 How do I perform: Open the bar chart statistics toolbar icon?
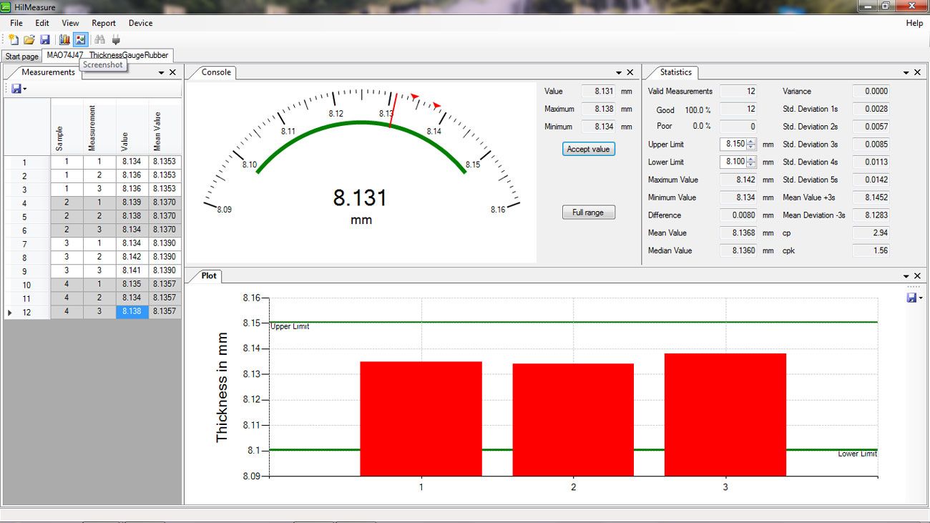64,40
